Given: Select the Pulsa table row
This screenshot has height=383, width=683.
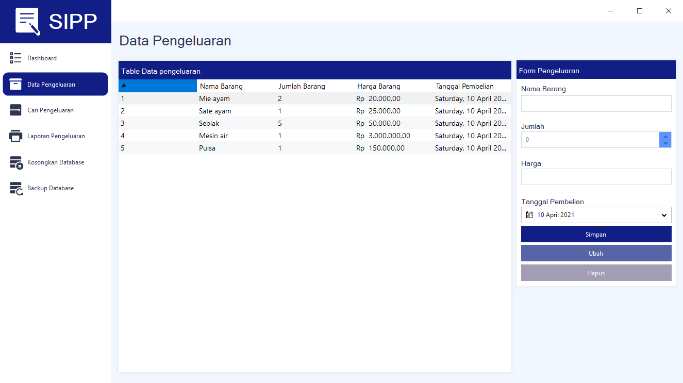Looking at the screenshot, I should point(315,148).
